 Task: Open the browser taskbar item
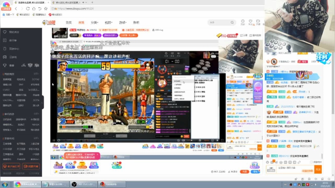(x=27, y=184)
